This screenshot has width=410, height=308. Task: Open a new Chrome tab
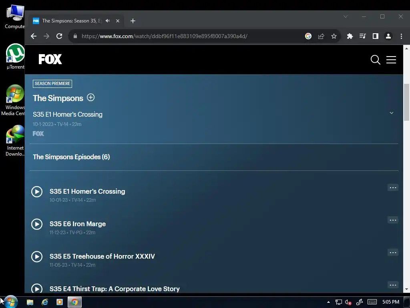click(x=133, y=21)
